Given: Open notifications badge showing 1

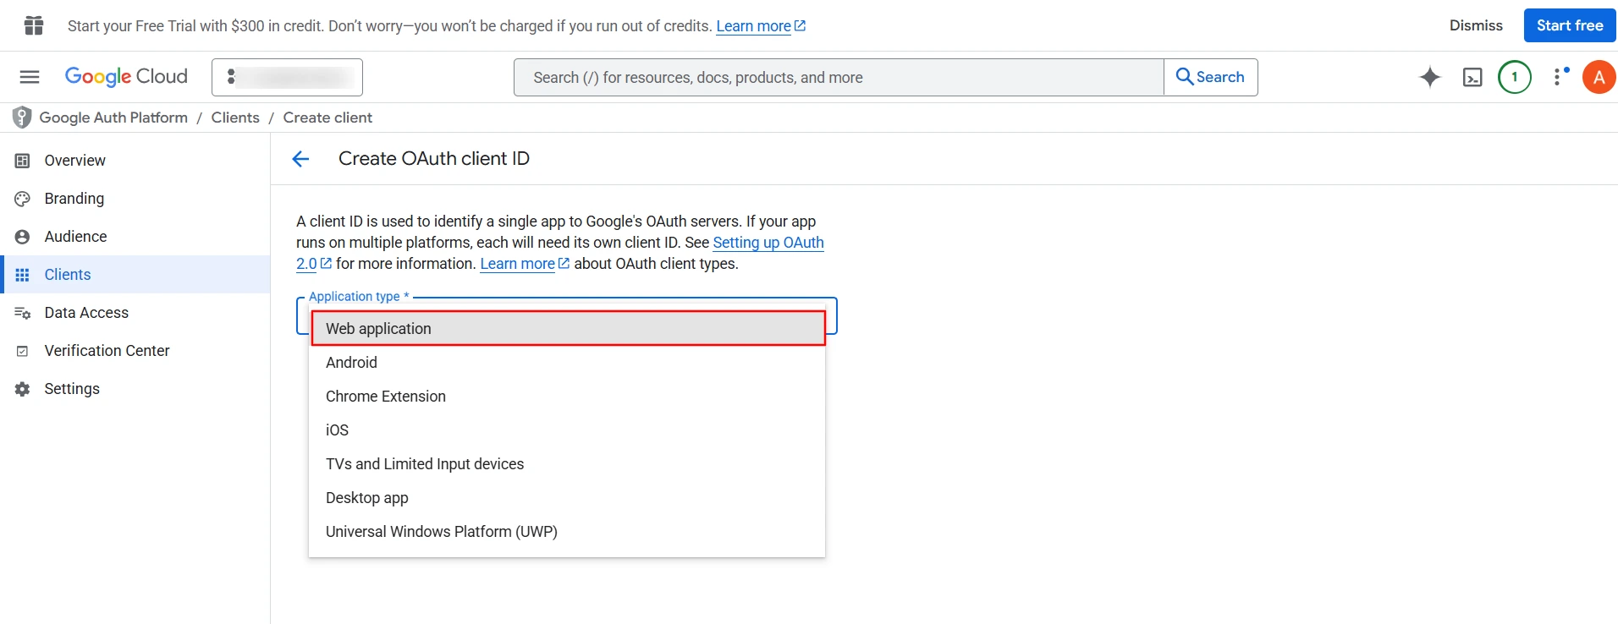Looking at the screenshot, I should coord(1515,77).
